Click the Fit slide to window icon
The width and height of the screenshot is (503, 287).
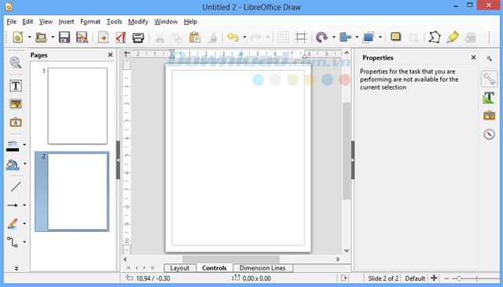tap(434, 278)
